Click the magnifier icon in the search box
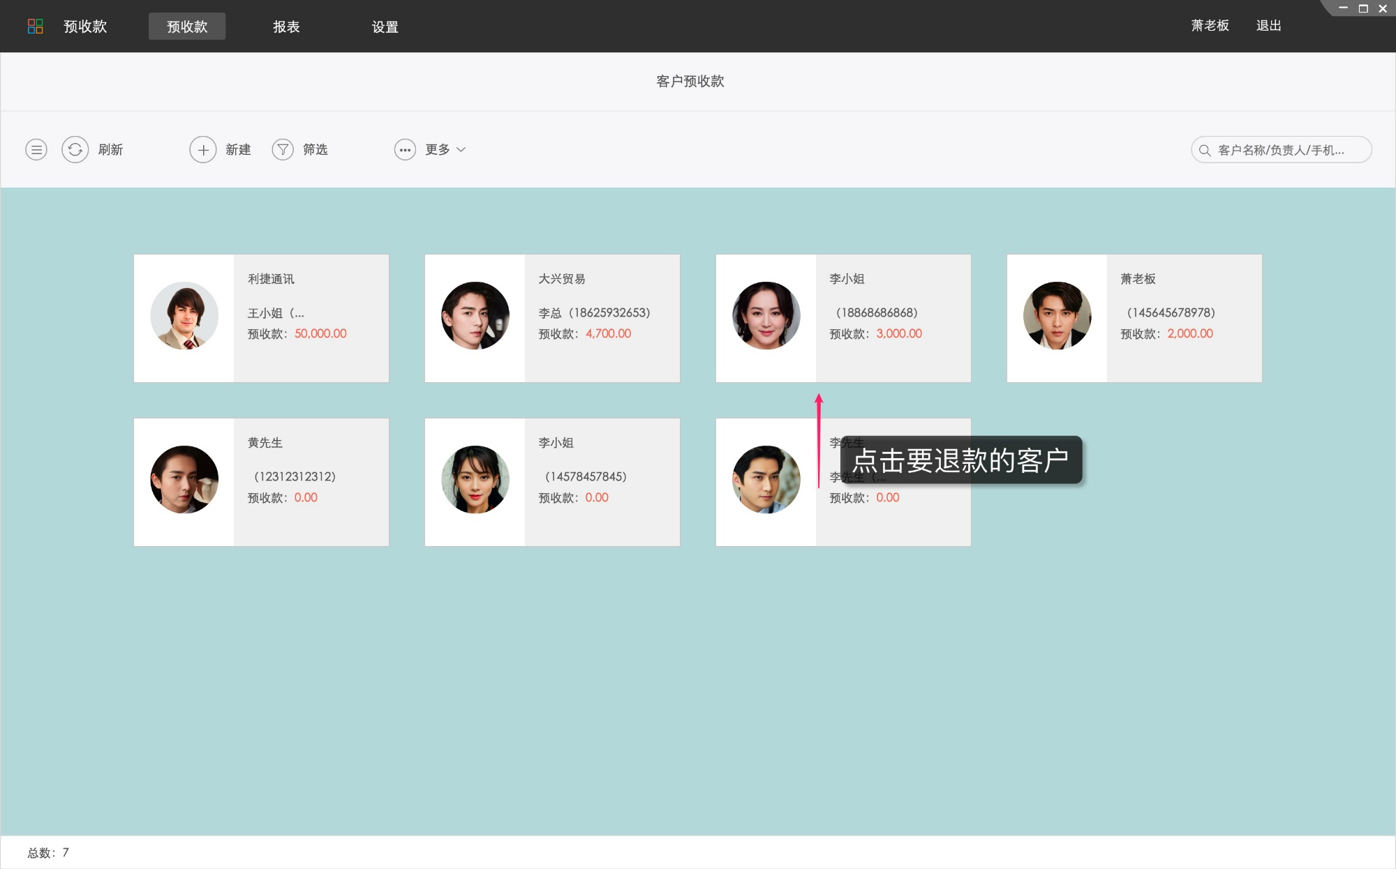This screenshot has height=869, width=1396. coord(1205,149)
